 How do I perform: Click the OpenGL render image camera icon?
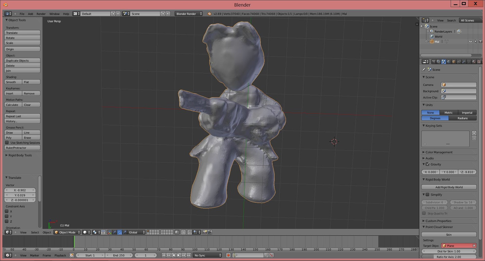[205, 232]
